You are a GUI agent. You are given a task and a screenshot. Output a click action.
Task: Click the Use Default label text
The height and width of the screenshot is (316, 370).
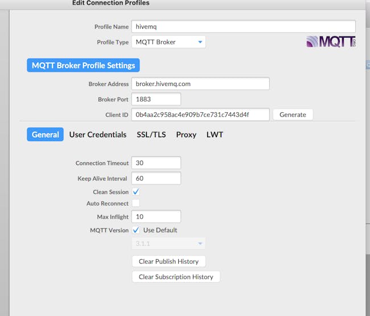click(160, 230)
